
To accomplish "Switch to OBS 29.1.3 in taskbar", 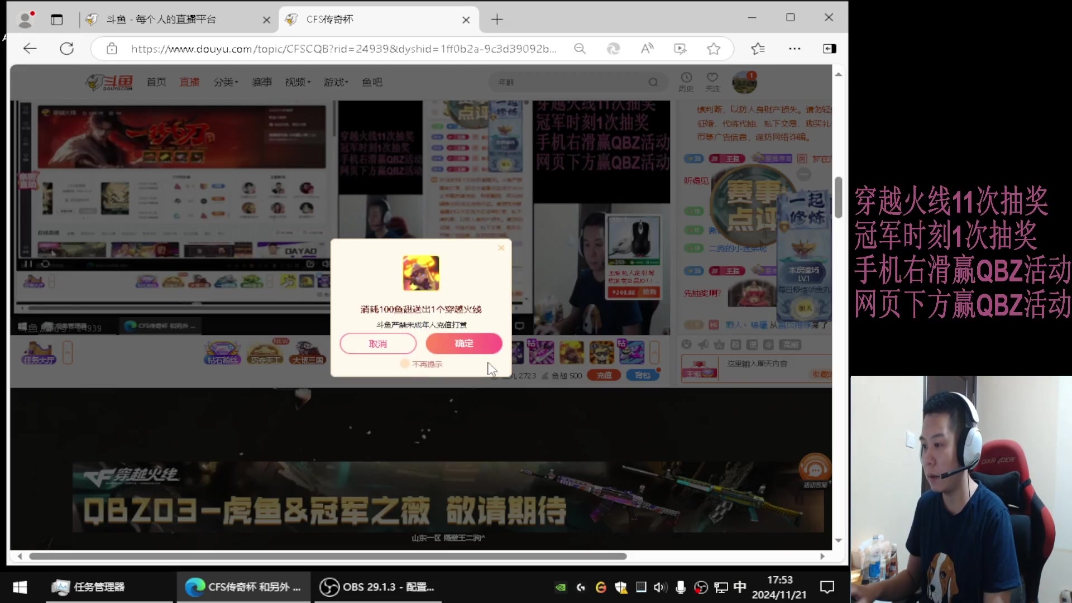I will (377, 587).
